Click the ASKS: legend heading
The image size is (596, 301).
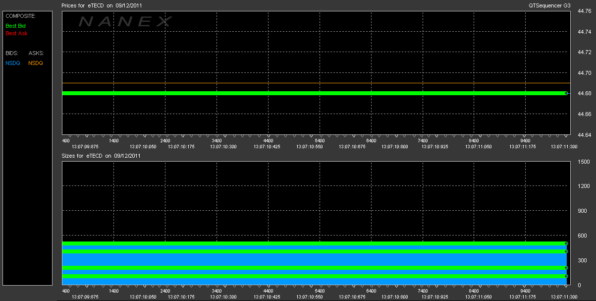click(x=36, y=53)
